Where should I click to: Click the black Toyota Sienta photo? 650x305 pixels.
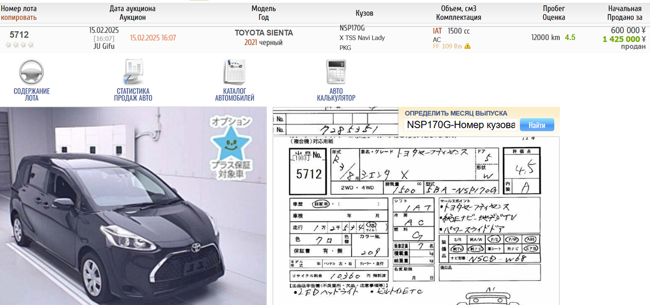point(133,206)
